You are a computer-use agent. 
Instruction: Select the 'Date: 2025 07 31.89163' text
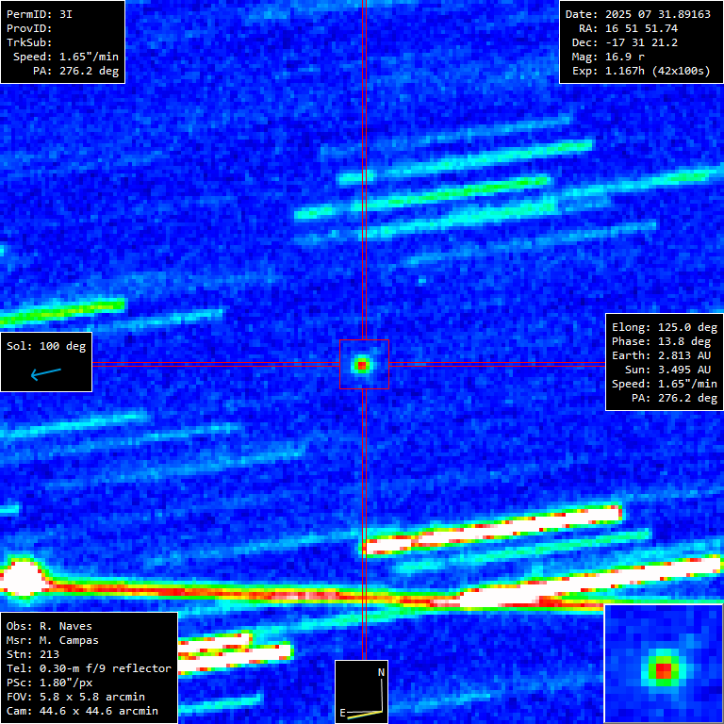pyautogui.click(x=638, y=14)
